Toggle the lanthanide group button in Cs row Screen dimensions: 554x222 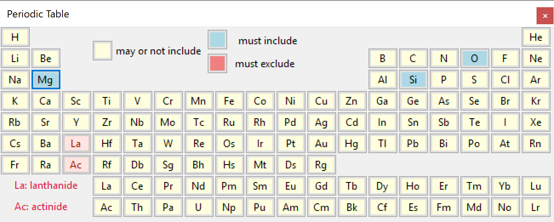pyautogui.click(x=76, y=143)
